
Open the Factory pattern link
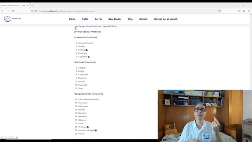pos(82,50)
